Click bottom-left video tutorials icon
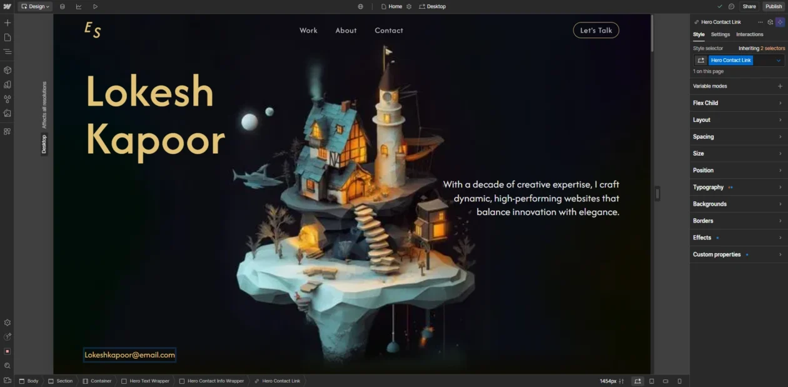 8,380
